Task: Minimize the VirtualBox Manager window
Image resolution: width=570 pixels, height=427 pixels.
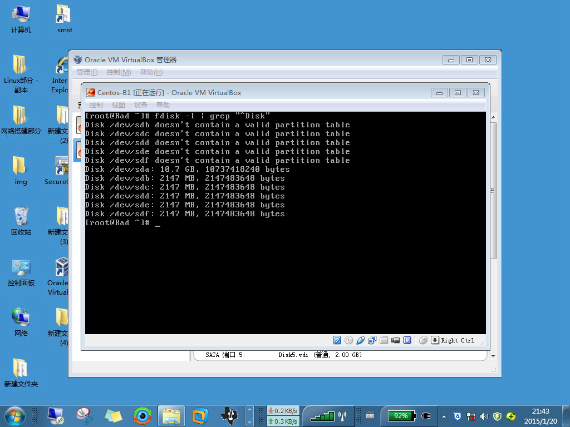Action: click(x=451, y=60)
